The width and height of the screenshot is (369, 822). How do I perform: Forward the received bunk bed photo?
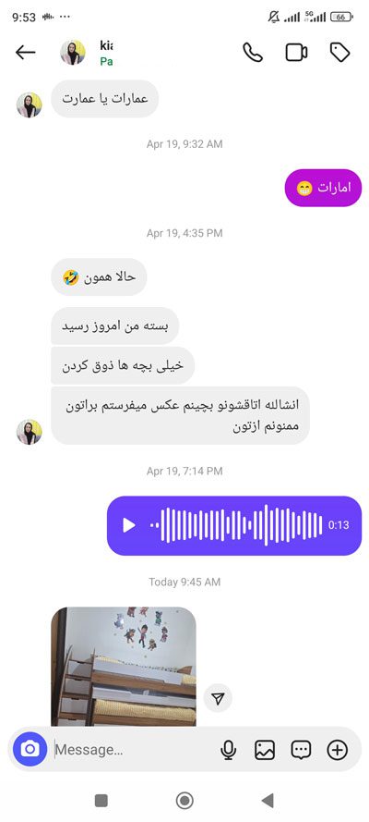click(x=218, y=698)
